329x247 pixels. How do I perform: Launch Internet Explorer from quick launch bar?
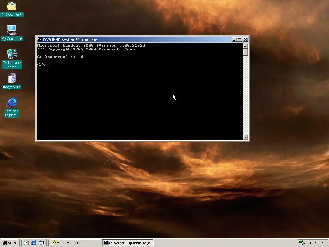coord(34,243)
